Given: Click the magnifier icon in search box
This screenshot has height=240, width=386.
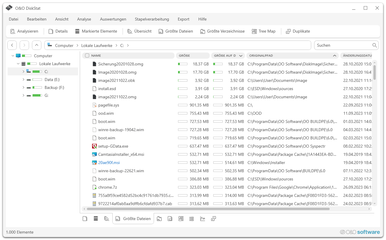Looking at the screenshot, I should coord(375,45).
